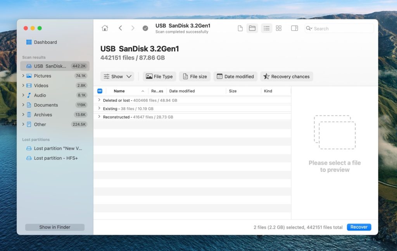Image resolution: width=397 pixels, height=251 pixels.
Task: Open the Show filter dropdown
Action: click(117, 76)
